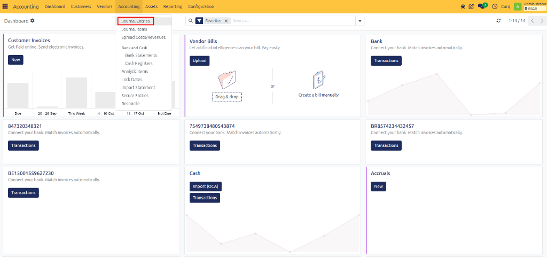Focus the Search input field

tap(293, 21)
